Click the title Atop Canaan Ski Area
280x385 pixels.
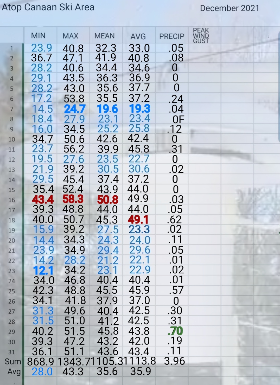(x=48, y=7)
